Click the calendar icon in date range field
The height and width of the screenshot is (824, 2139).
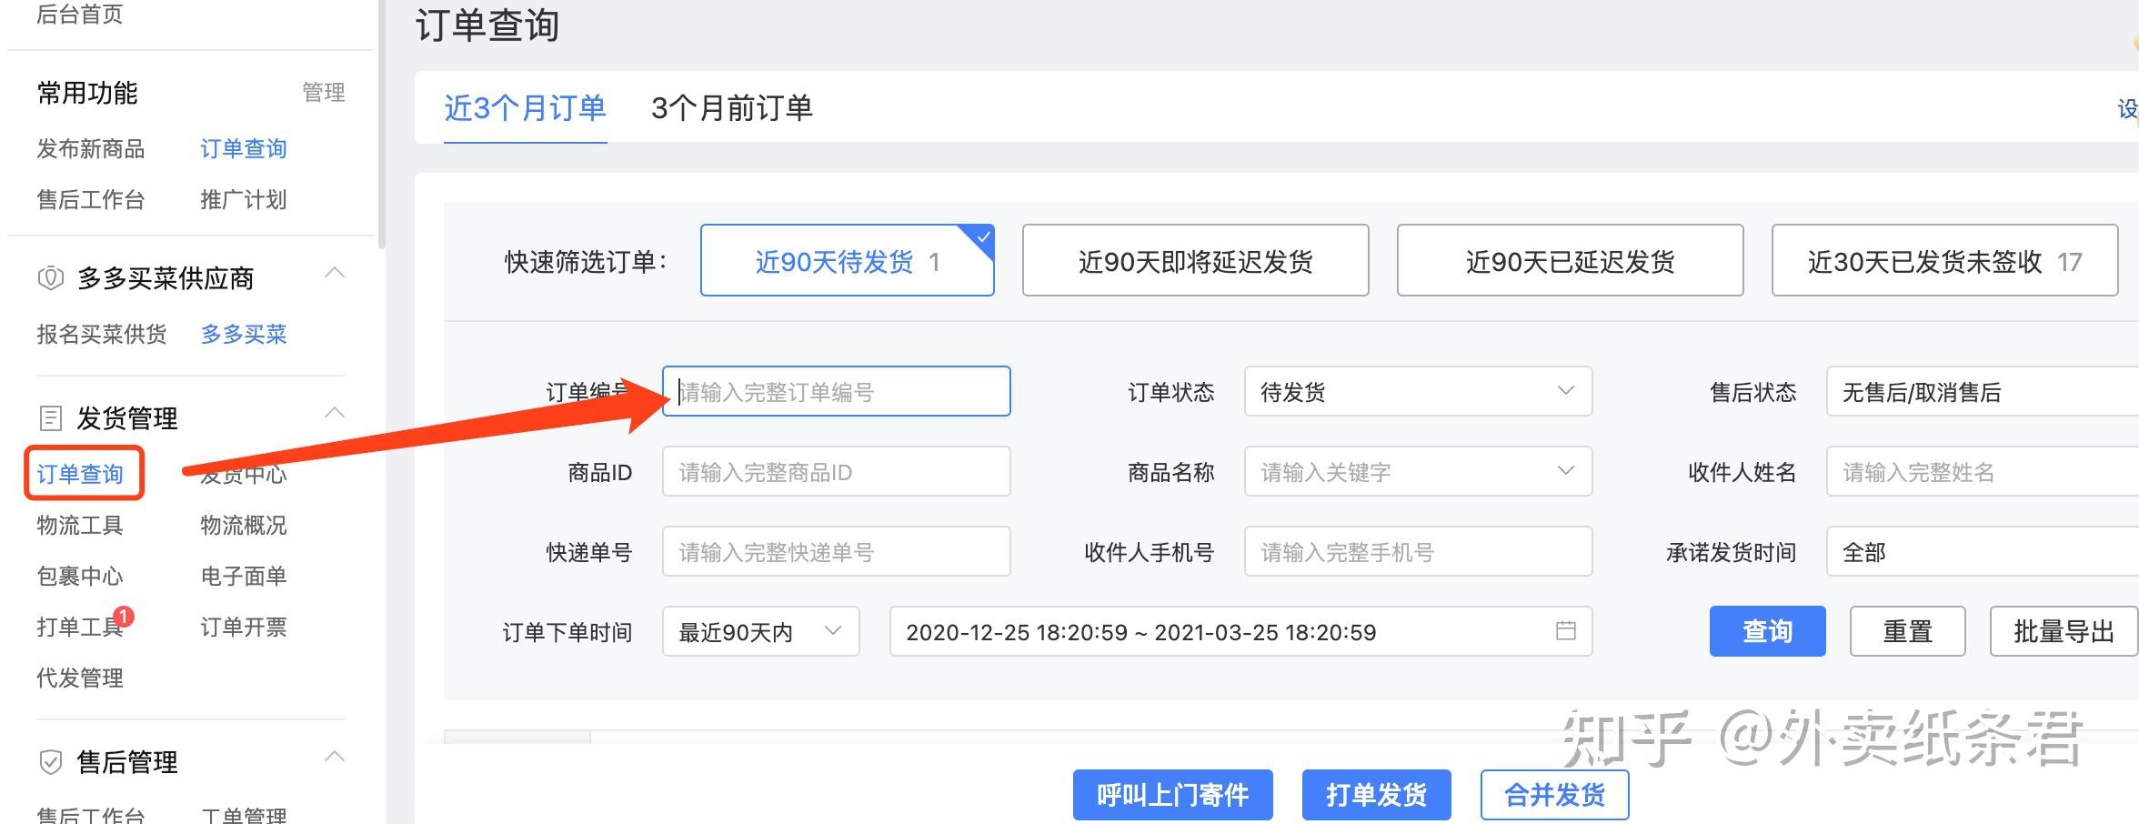(x=1565, y=630)
